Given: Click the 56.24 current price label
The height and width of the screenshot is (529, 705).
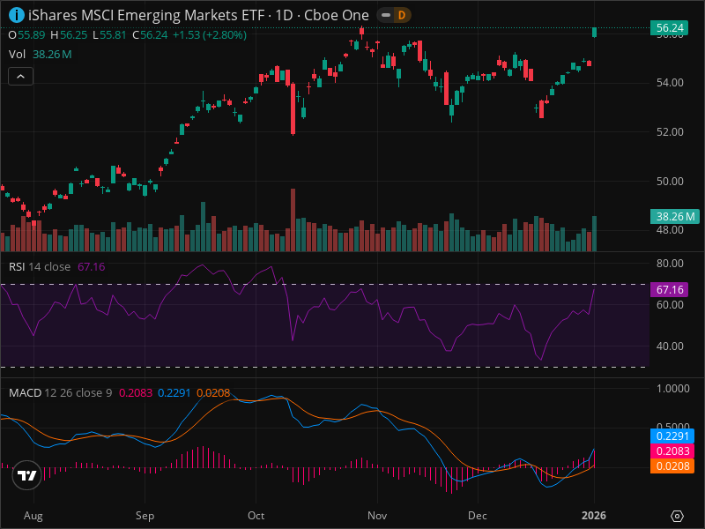Looking at the screenshot, I should point(670,28).
